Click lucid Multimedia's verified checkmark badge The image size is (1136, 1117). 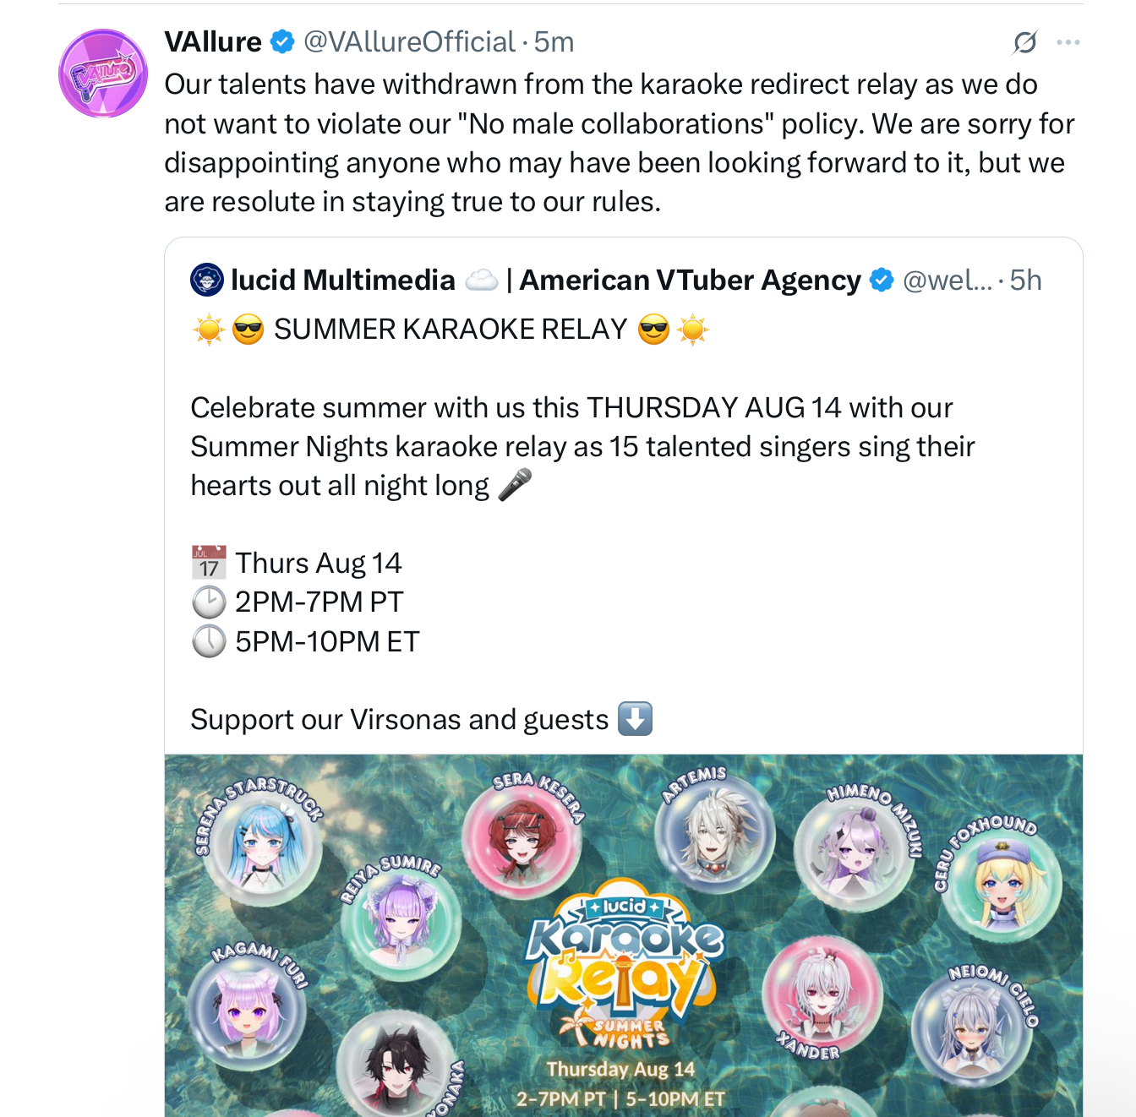point(882,280)
